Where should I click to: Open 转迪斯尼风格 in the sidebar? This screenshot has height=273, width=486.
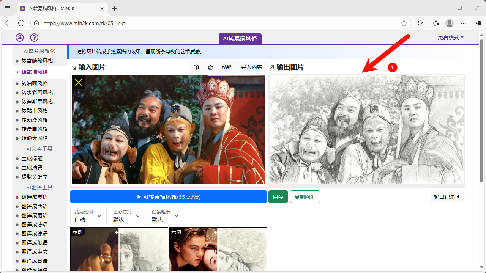coord(37,102)
